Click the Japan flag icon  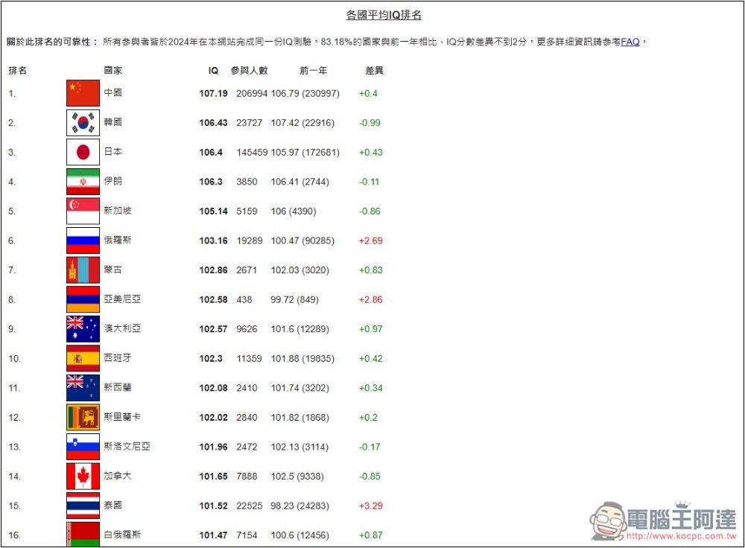83,152
